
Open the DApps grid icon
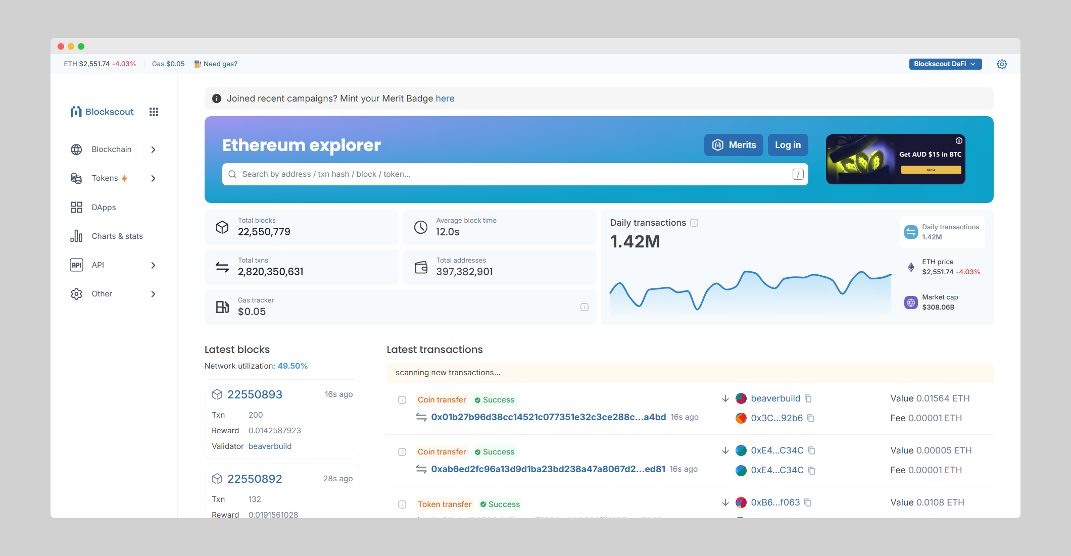(x=76, y=207)
